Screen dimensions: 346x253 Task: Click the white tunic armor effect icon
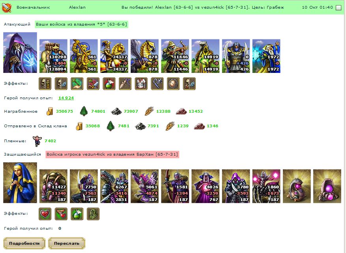[141, 84]
